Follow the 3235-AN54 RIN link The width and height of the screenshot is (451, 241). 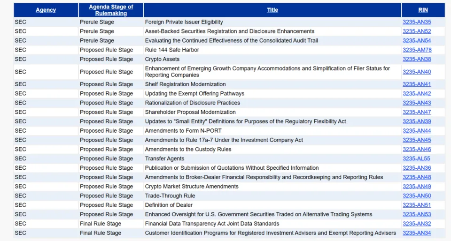click(x=417, y=41)
